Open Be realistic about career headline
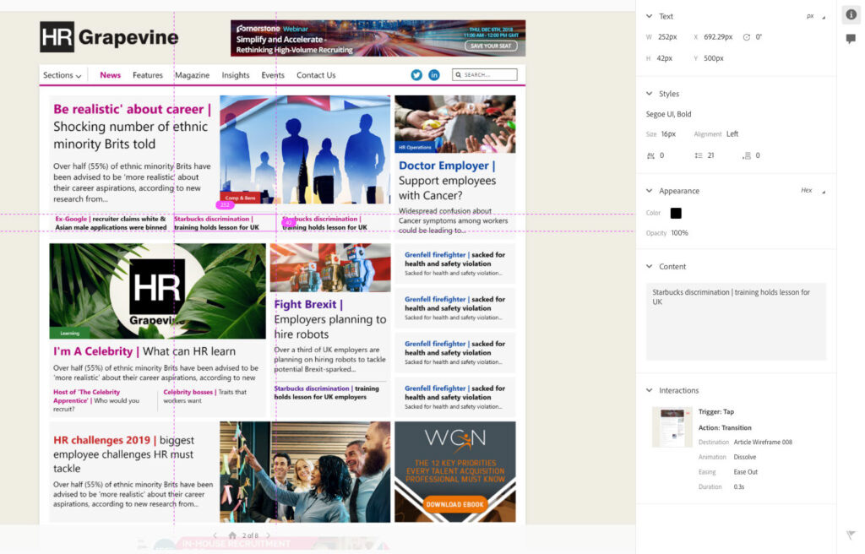 (132, 127)
